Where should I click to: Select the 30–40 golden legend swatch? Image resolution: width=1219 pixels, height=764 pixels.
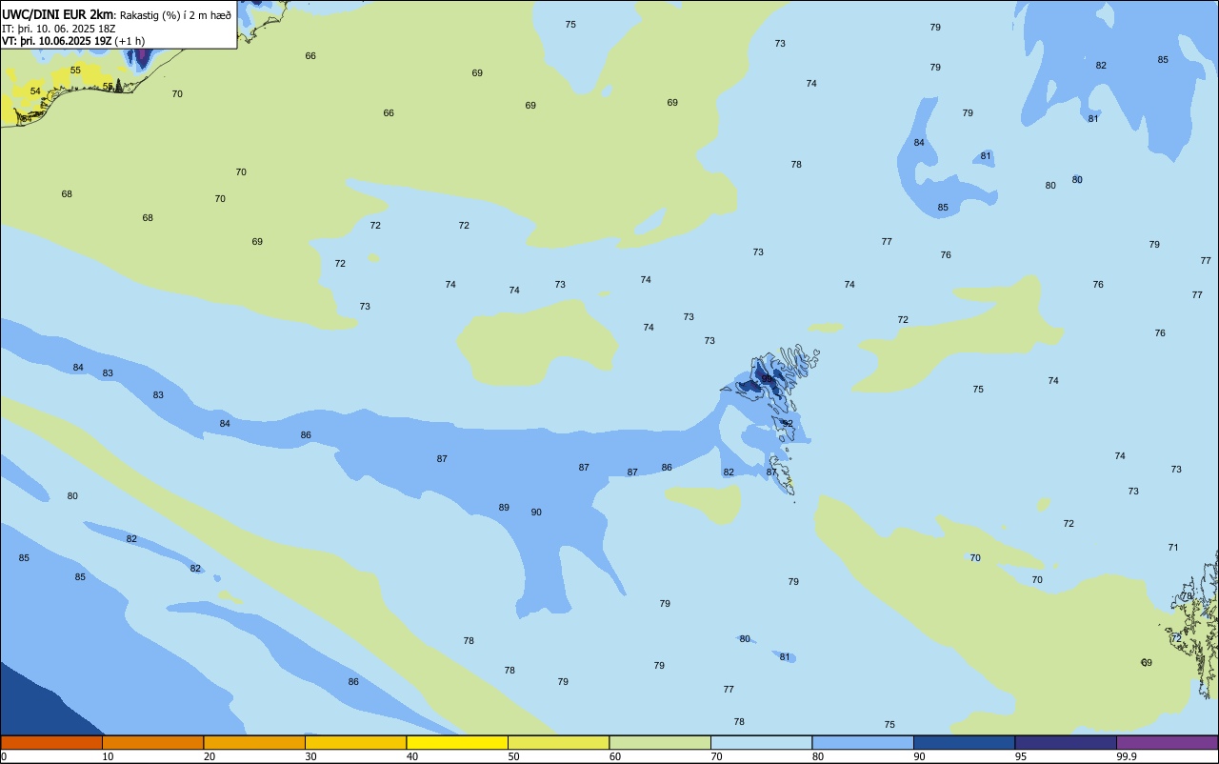356,742
